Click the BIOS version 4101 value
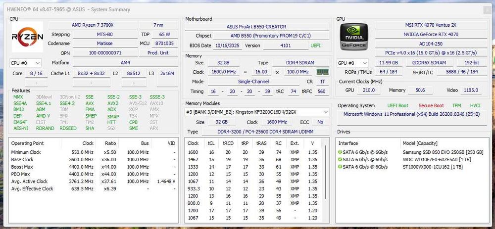 (286, 46)
